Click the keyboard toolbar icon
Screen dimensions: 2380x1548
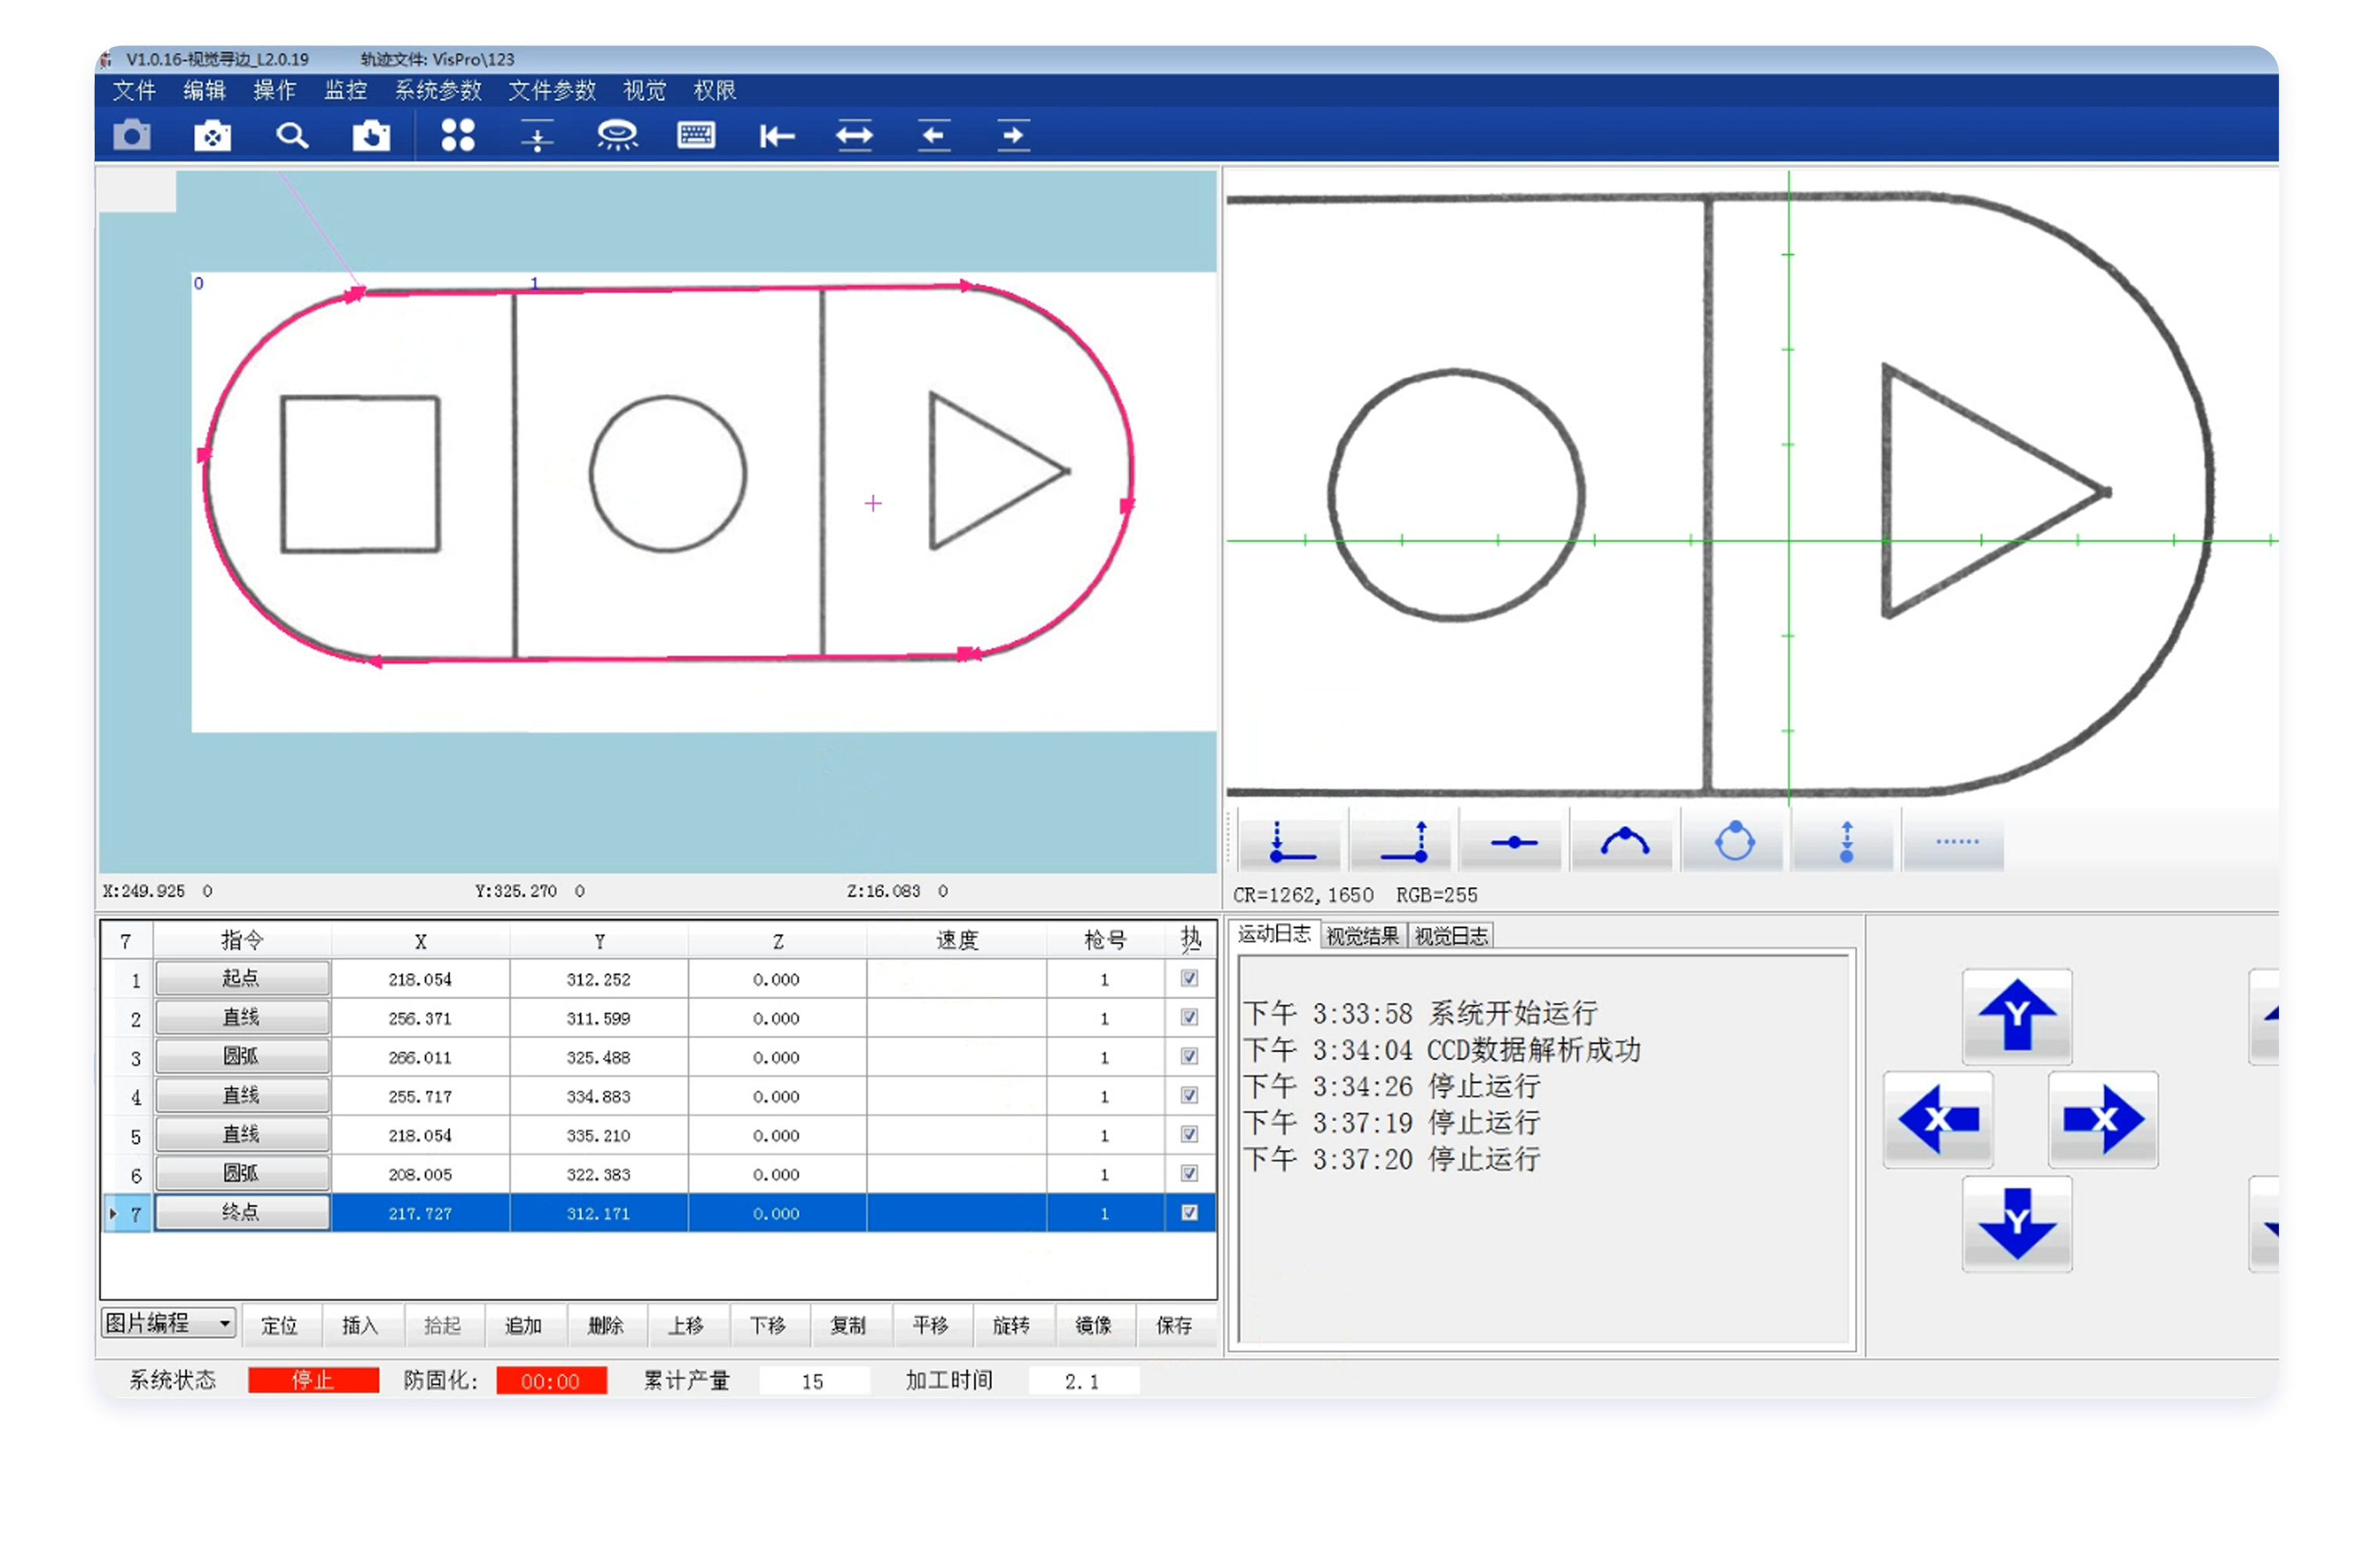click(696, 135)
